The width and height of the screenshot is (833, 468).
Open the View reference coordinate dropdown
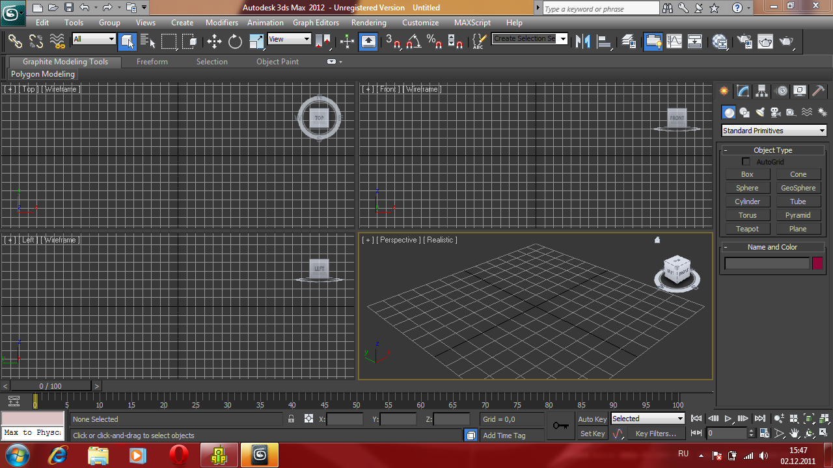(290, 39)
